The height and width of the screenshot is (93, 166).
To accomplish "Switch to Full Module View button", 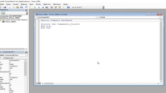I will click(40, 83).
